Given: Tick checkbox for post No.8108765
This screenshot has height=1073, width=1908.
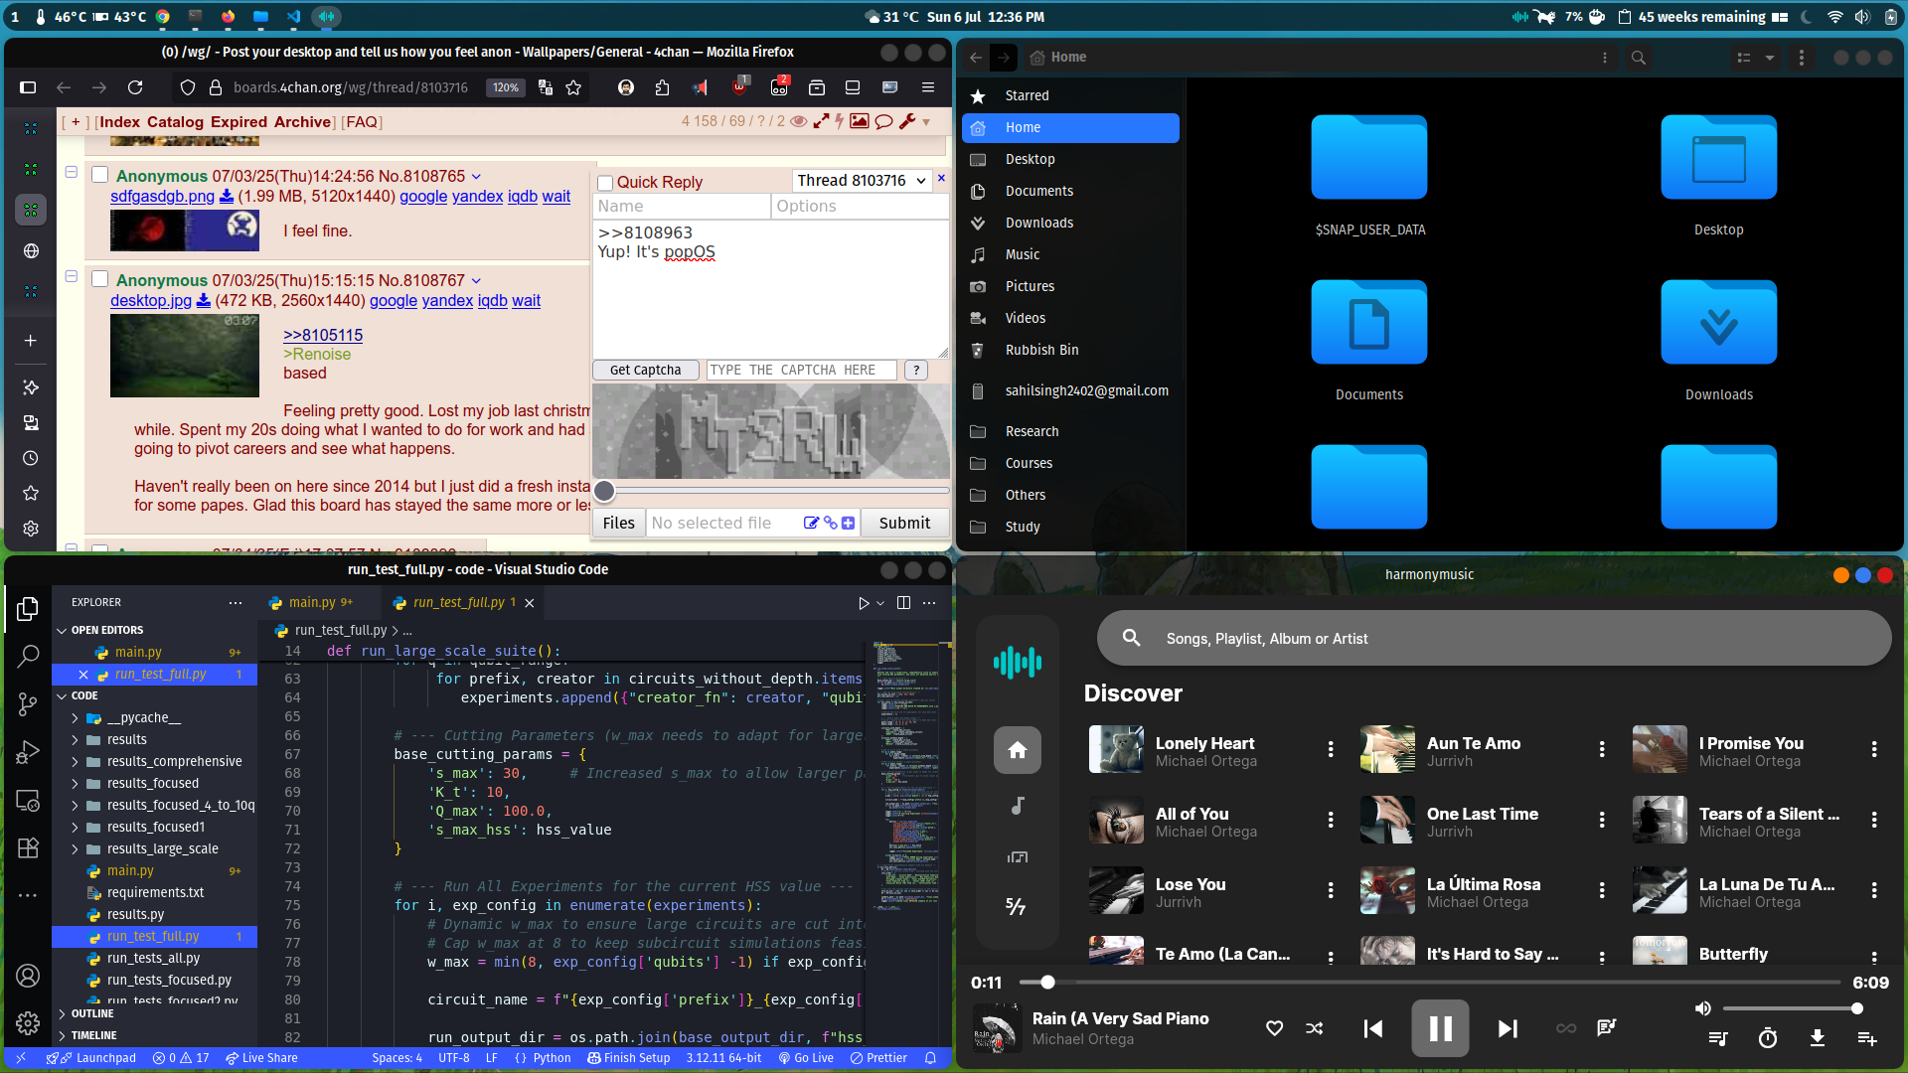Looking at the screenshot, I should point(99,175).
